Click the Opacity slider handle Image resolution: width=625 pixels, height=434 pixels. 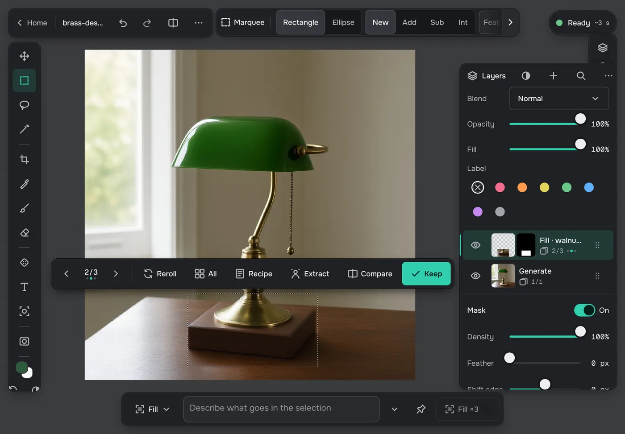click(x=580, y=119)
